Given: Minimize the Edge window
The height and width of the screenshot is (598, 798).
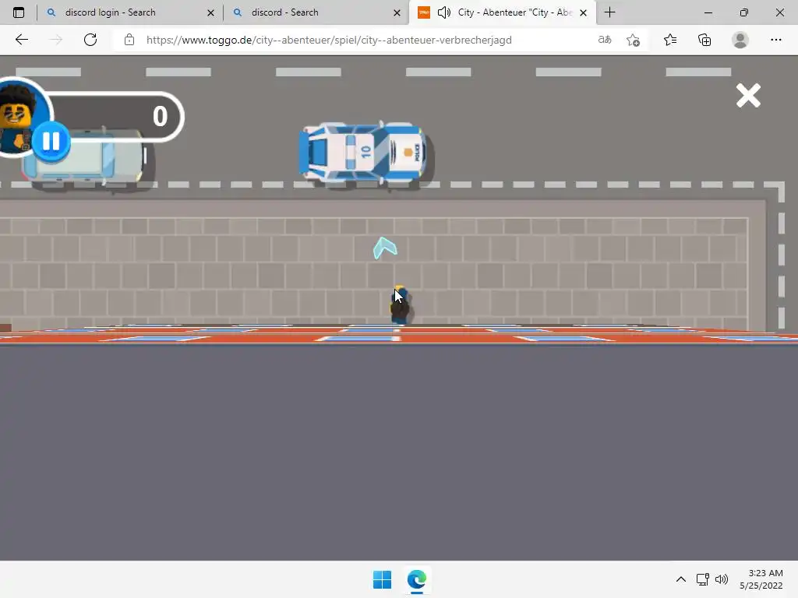Looking at the screenshot, I should click(x=708, y=12).
